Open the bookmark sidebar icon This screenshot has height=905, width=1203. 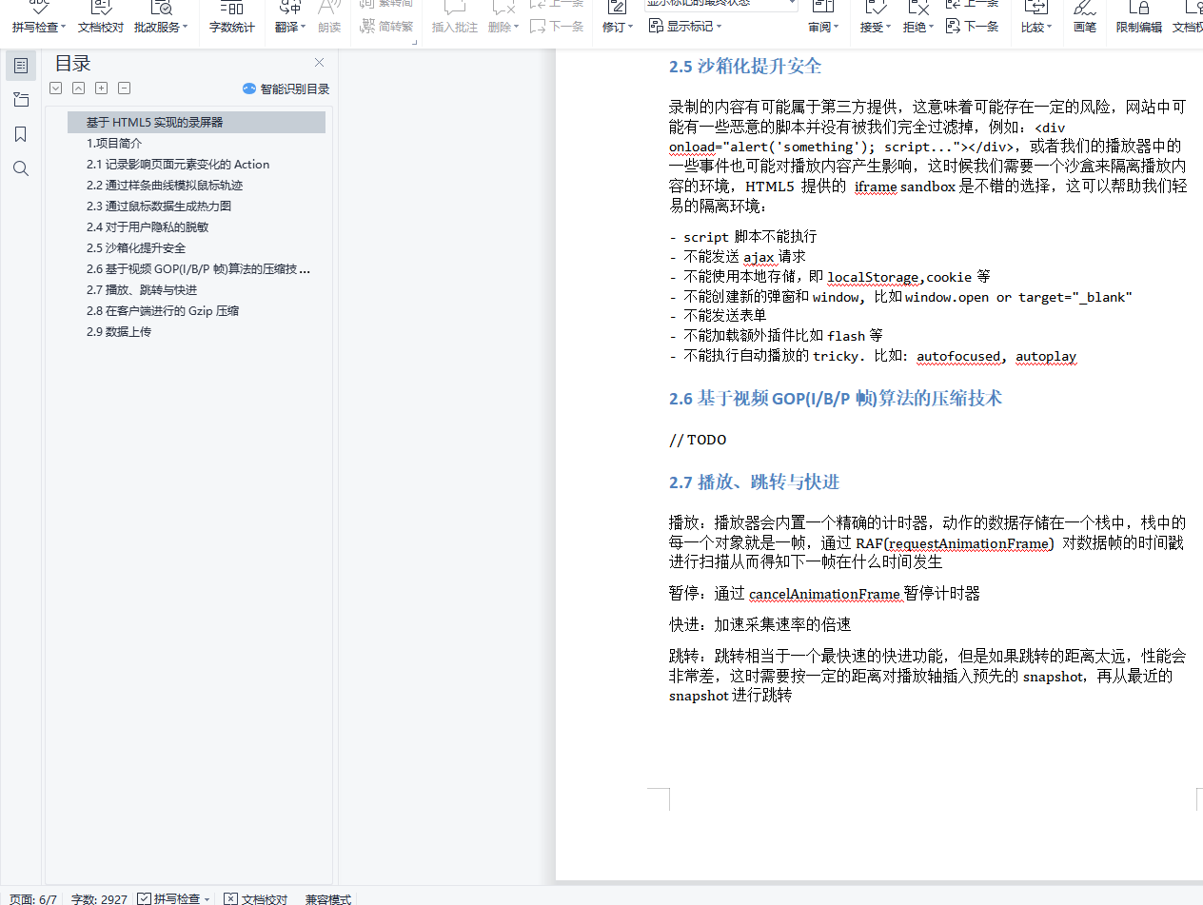pyautogui.click(x=21, y=134)
